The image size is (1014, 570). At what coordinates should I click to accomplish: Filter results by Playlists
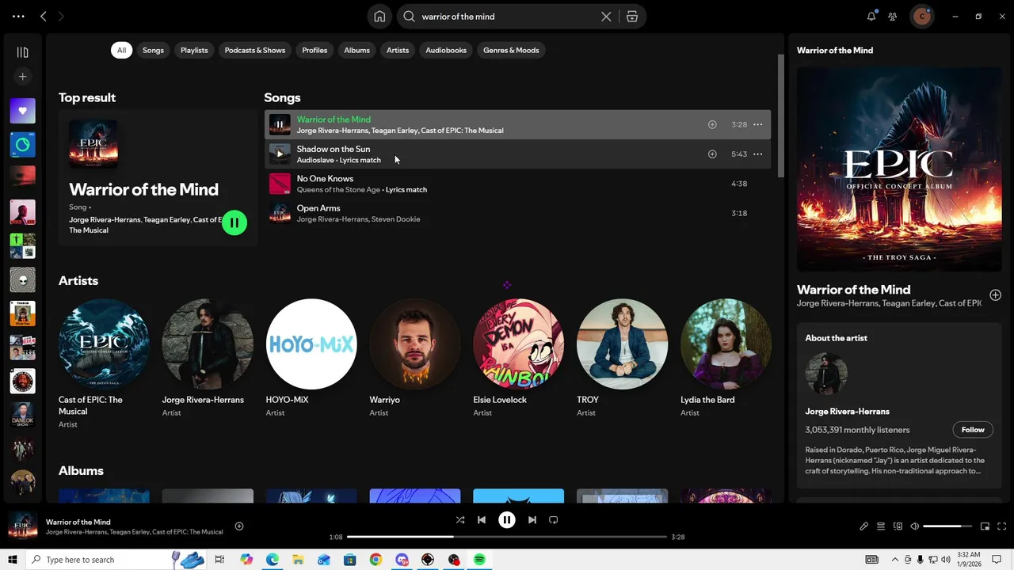click(194, 50)
